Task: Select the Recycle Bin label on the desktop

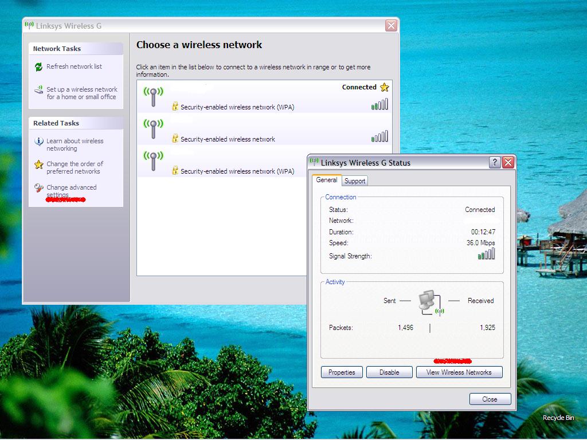Action: (558, 418)
